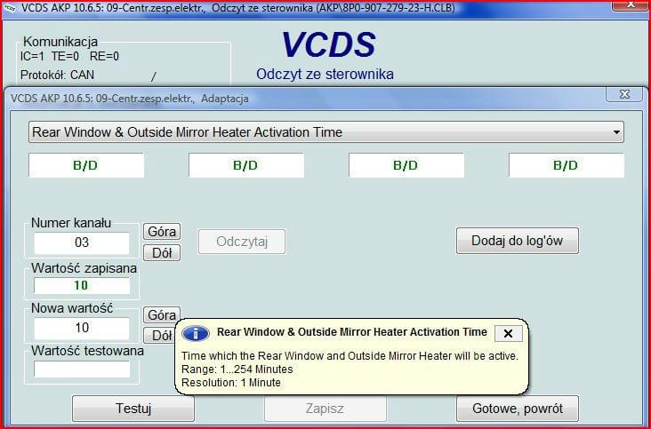651x429 pixels.
Task: Click the Wartość zapisana field showing 10
Action: coord(82,286)
